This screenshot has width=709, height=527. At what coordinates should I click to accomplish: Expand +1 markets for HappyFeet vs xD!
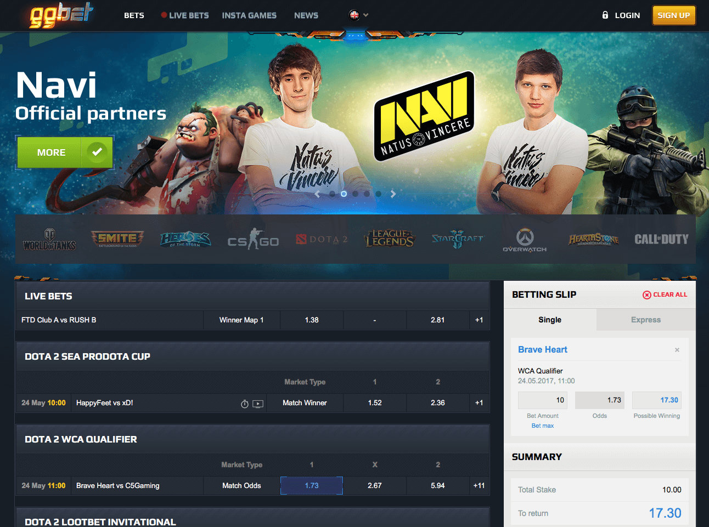point(479,403)
